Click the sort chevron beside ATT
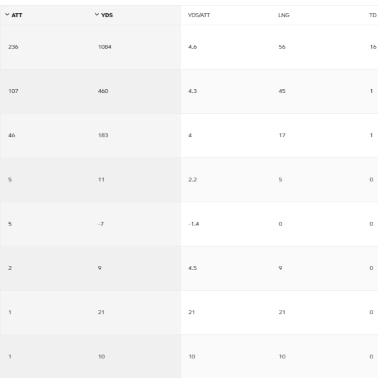This screenshot has height=378, width=378. point(7,15)
